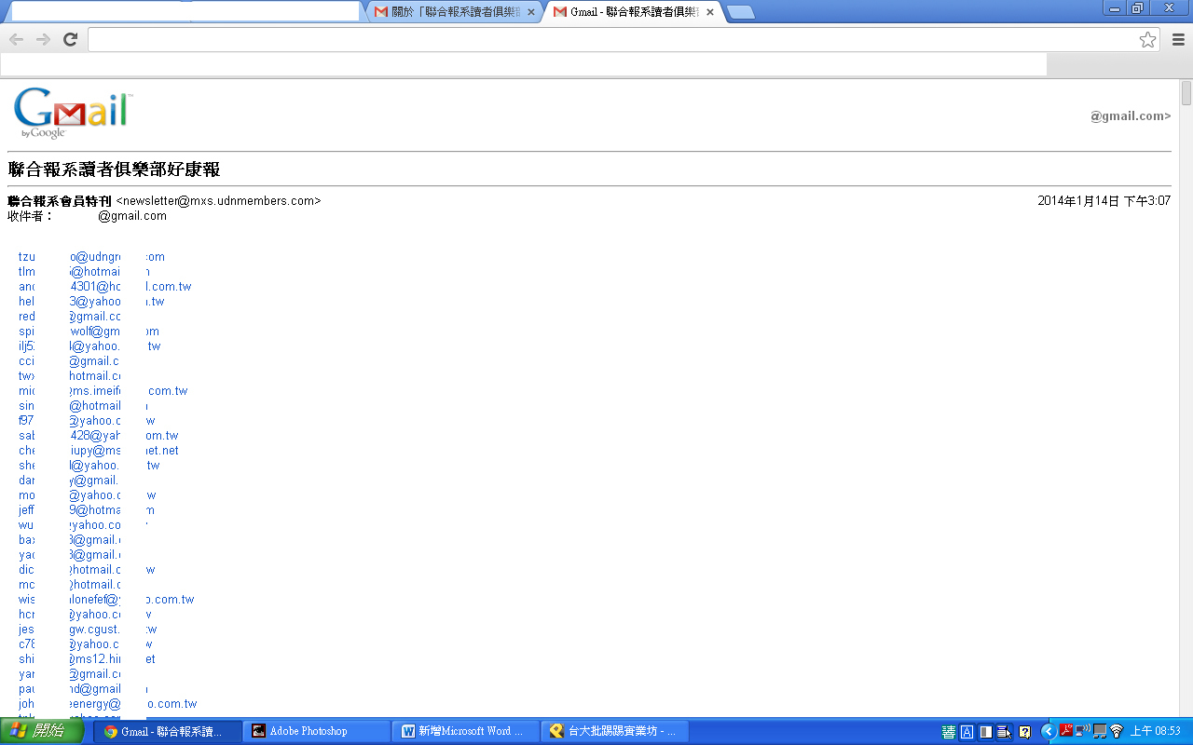Click the browser forward arrow
This screenshot has width=1193, height=745.
(x=43, y=39)
